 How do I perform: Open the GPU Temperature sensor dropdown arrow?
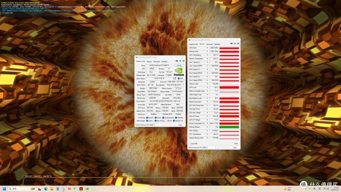tap(207, 55)
